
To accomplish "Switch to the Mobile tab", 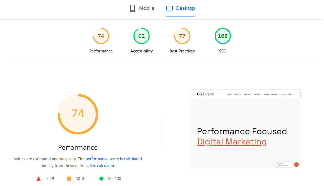I will coord(142,8).
